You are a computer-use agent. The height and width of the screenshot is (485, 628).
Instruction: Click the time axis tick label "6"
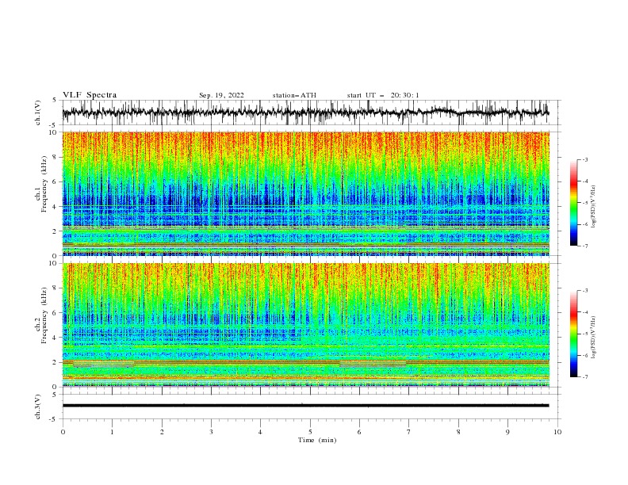coord(359,432)
